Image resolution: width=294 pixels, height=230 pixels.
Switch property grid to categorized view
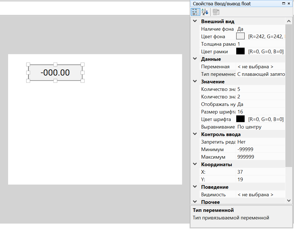point(195,12)
